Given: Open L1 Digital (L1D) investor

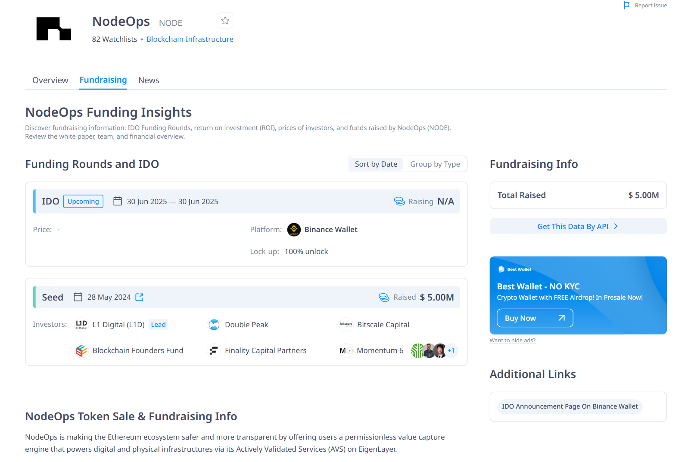Looking at the screenshot, I should (118, 325).
